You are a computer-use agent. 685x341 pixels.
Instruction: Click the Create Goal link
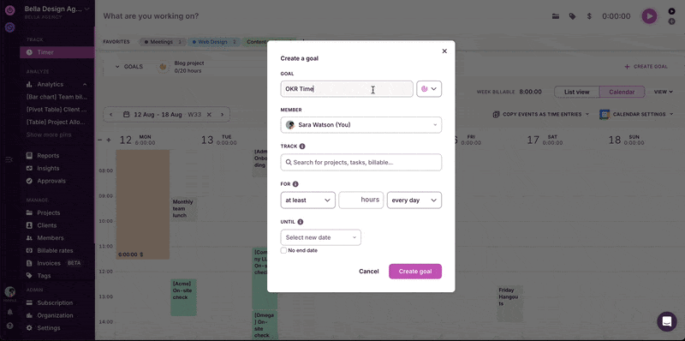pyautogui.click(x=646, y=67)
